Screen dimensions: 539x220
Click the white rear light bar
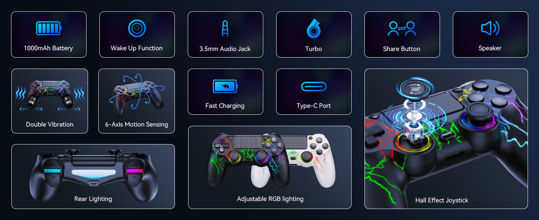coord(94,173)
